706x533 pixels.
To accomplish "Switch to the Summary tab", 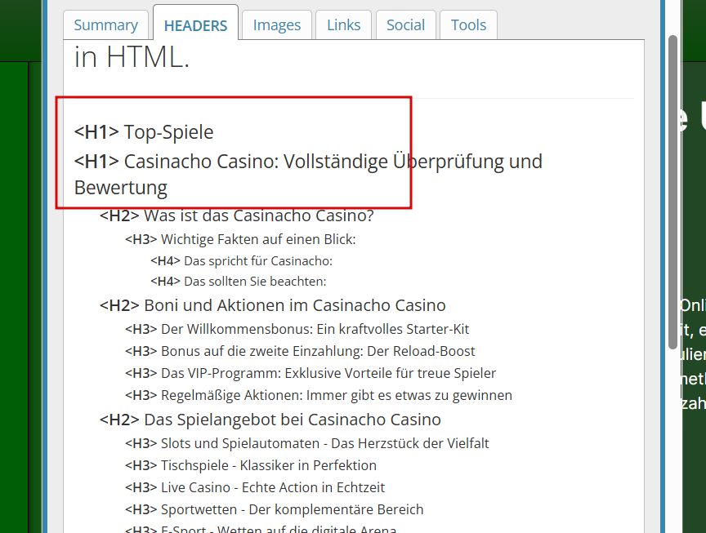I will 105,24.
